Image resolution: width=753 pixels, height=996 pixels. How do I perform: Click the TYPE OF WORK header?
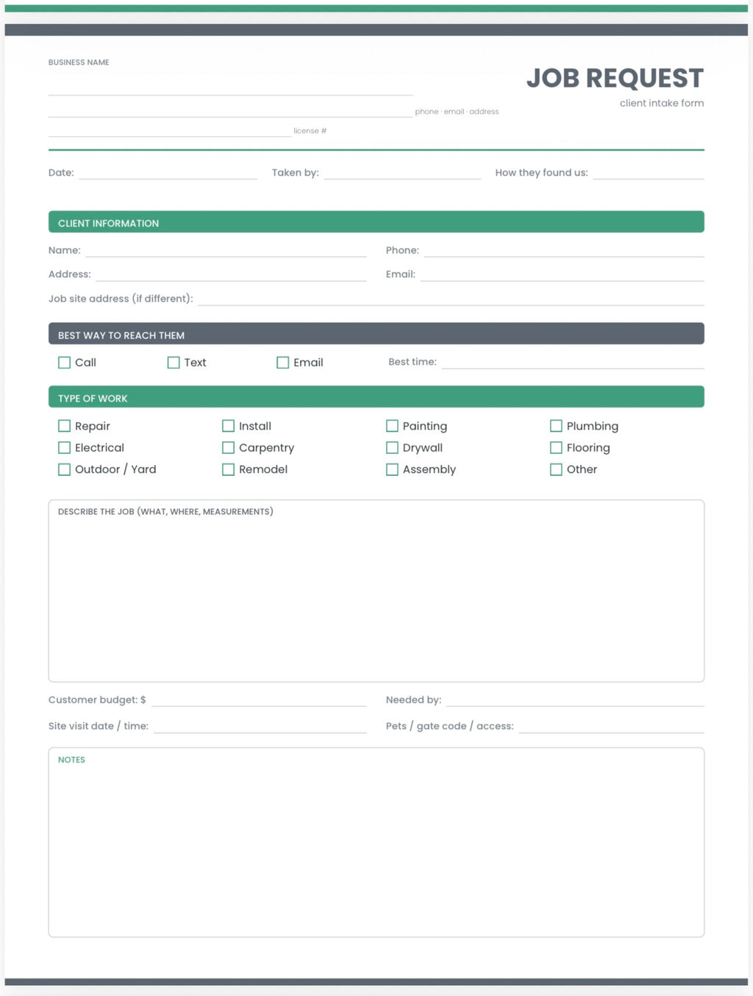pyautogui.click(x=376, y=397)
